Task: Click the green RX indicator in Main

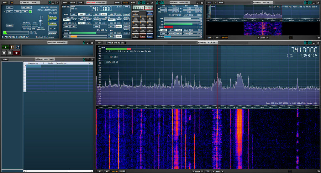Action: point(30,12)
